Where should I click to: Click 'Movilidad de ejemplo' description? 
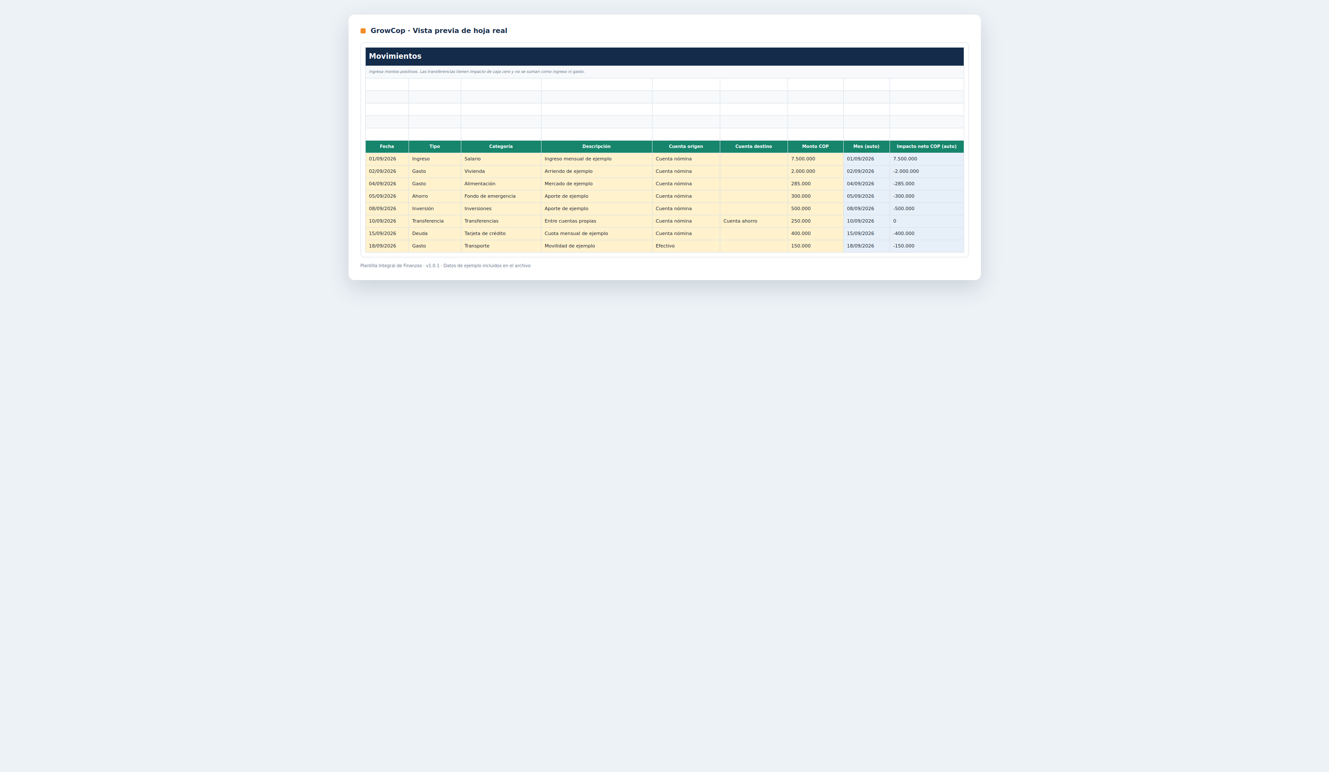click(596, 246)
